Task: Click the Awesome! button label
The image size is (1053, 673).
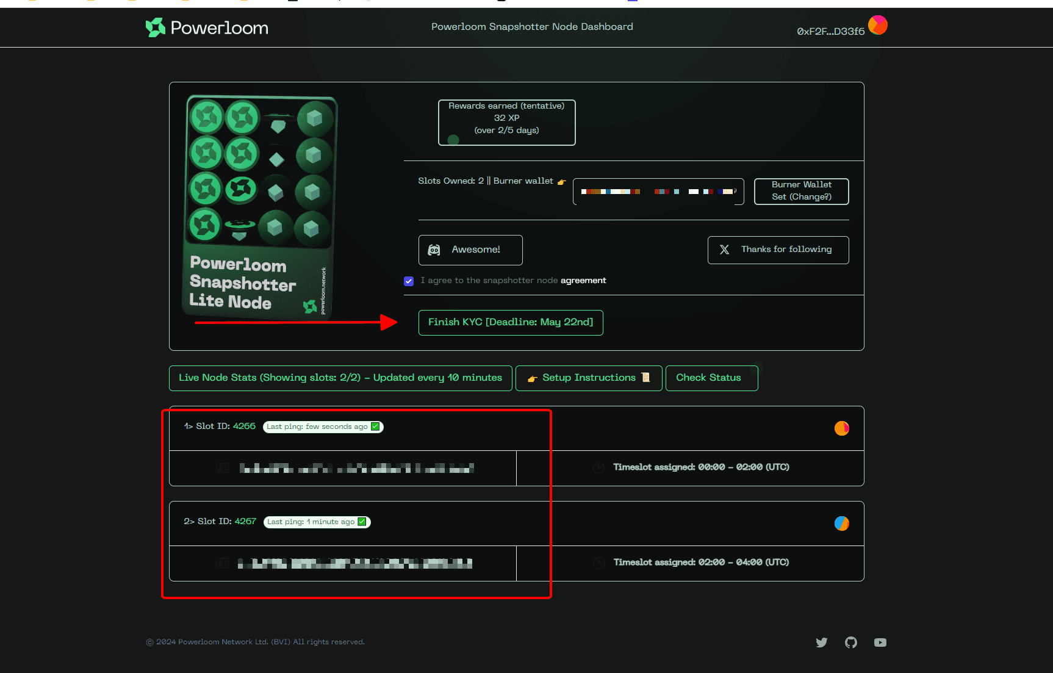Action: point(476,250)
